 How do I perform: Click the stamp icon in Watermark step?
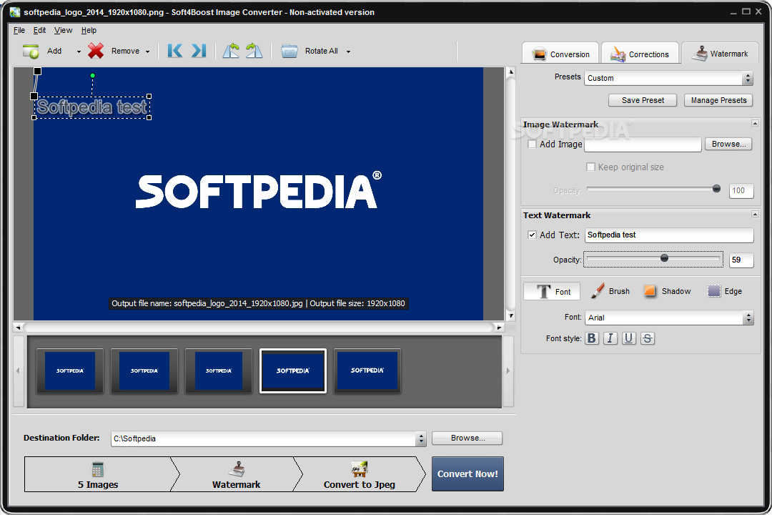pyautogui.click(x=237, y=469)
